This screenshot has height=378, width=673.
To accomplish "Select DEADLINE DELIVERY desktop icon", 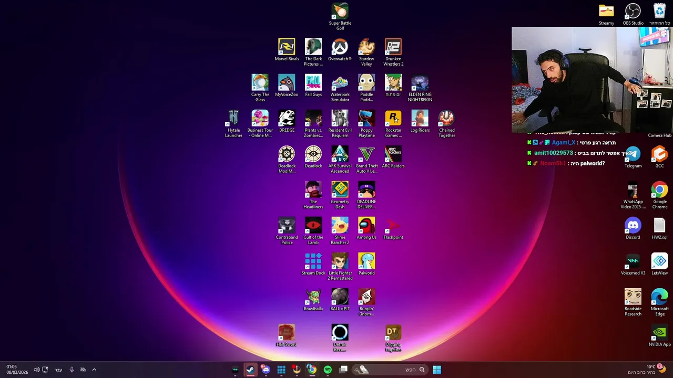I will pos(366,195).
